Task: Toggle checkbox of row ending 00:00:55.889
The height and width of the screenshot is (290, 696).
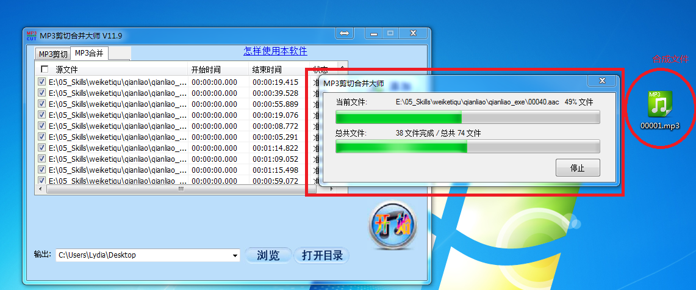Action: point(41,104)
